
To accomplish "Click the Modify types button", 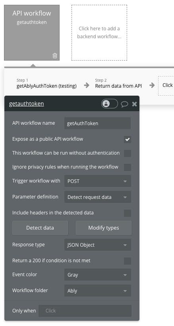I will click(104, 228).
